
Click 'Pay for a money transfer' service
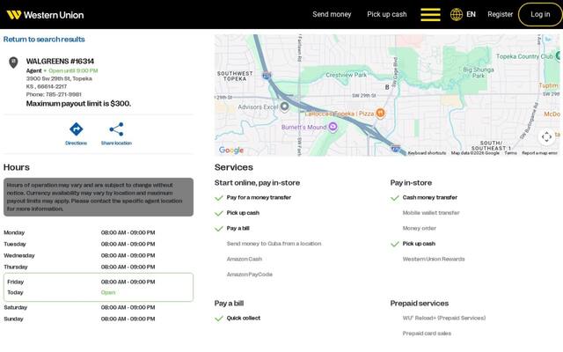tap(259, 197)
